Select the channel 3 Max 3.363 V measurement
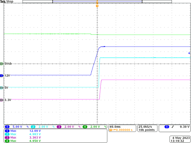Screen dimensions: 191x143 point(23,138)
